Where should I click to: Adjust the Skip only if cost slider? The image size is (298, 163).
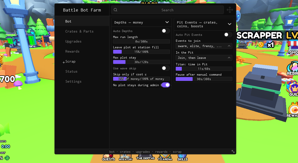(141, 79)
